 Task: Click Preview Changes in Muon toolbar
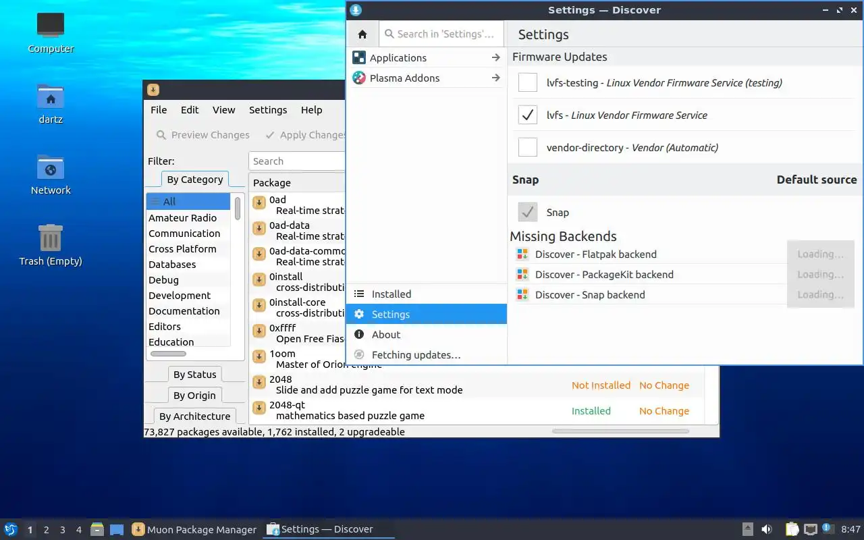point(203,135)
